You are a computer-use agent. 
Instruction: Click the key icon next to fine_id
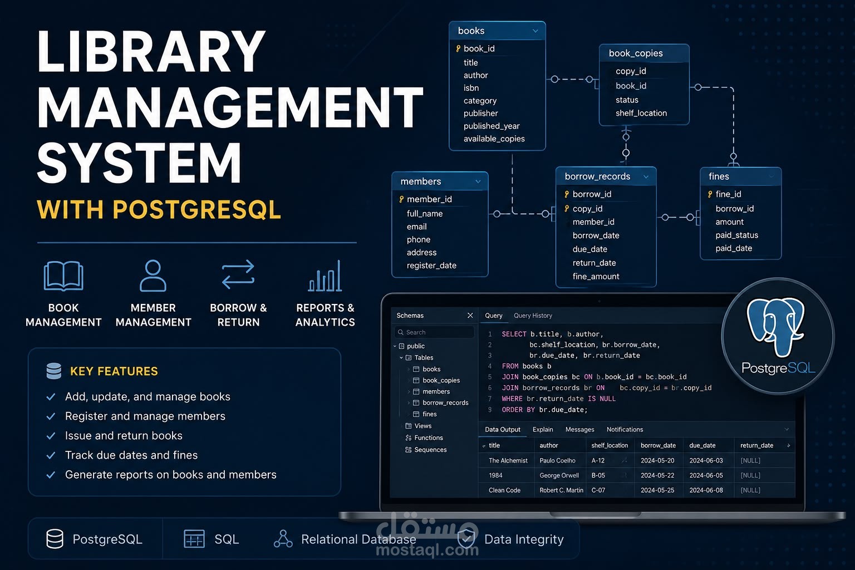tap(710, 194)
